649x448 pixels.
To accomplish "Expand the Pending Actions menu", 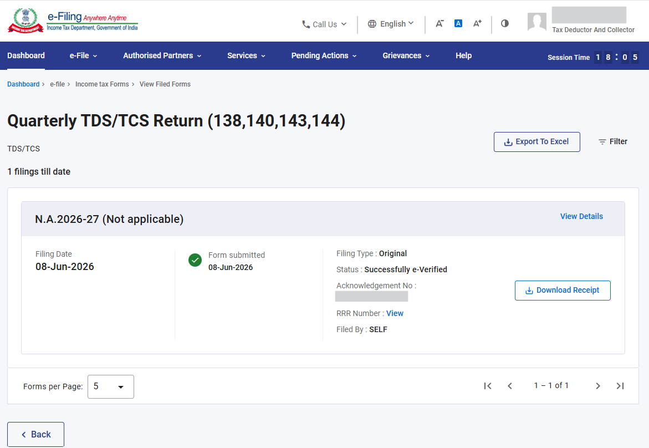I will (324, 55).
